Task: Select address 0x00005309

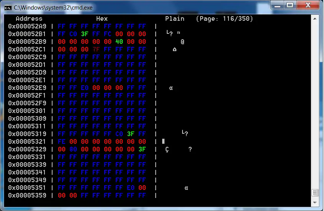Action: tap(27, 118)
